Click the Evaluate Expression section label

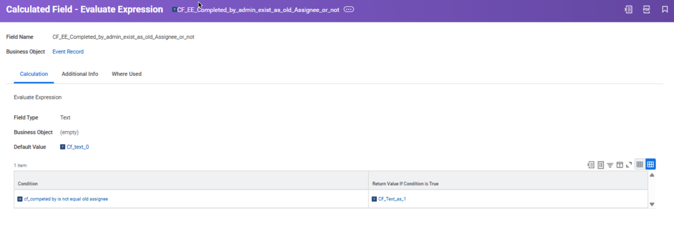[x=37, y=98]
